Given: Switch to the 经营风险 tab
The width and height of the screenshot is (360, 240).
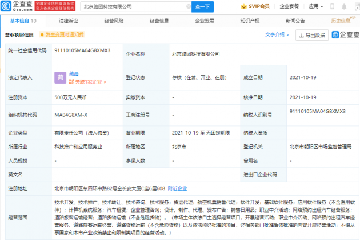Looking at the screenshot, I should point(113,21).
